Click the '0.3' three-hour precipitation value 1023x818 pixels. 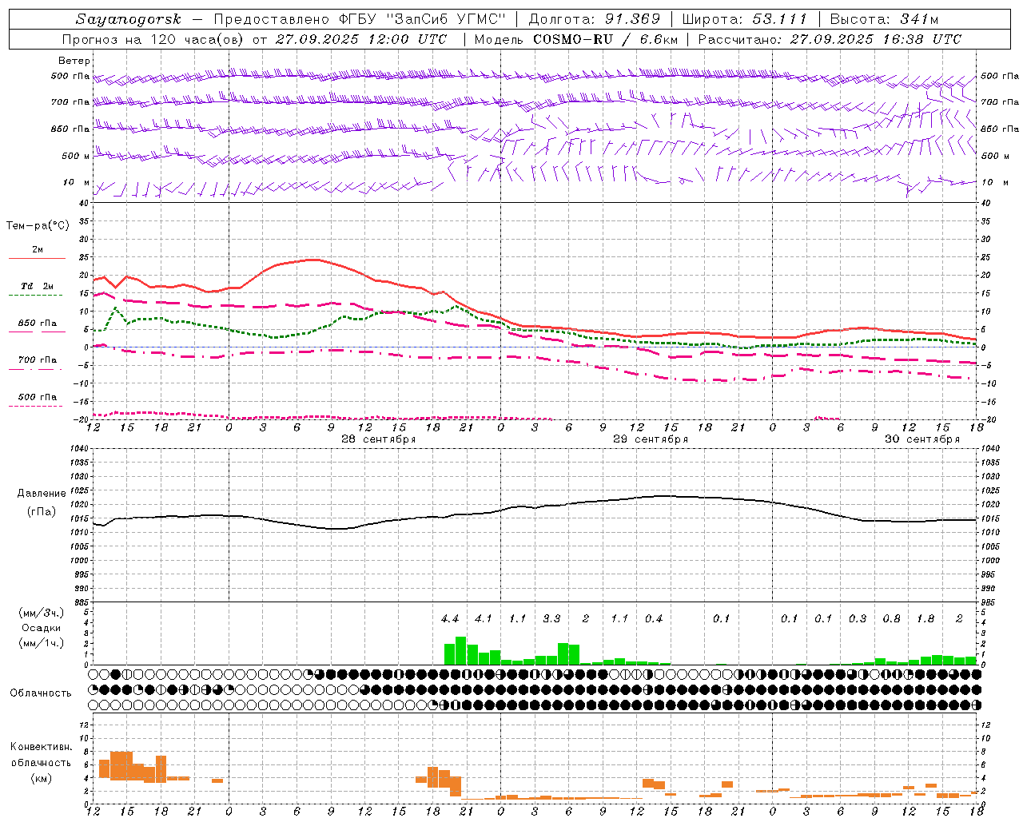click(858, 618)
